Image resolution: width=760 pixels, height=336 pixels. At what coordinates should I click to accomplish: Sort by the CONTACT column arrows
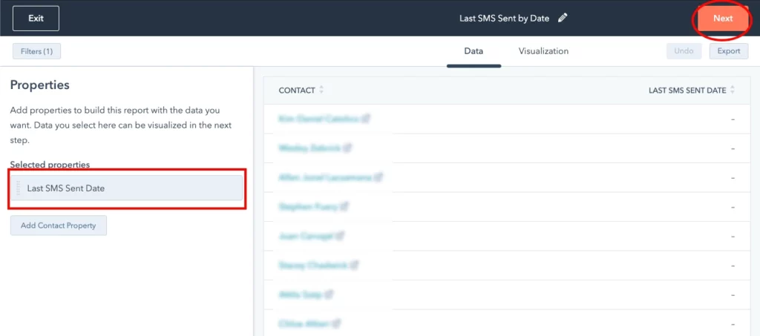click(x=321, y=90)
